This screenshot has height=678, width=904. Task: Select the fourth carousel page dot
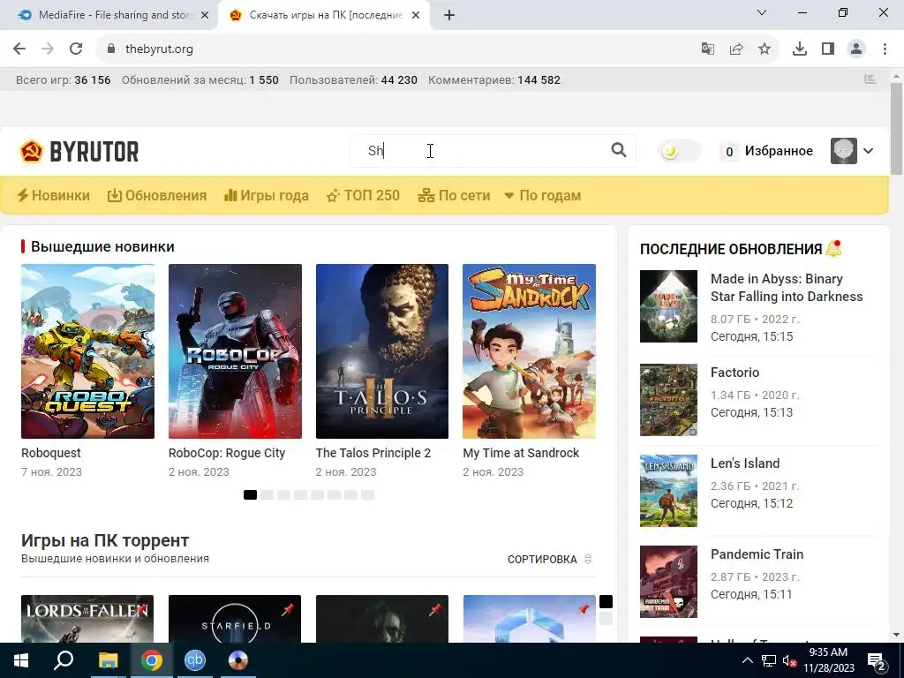(300, 494)
